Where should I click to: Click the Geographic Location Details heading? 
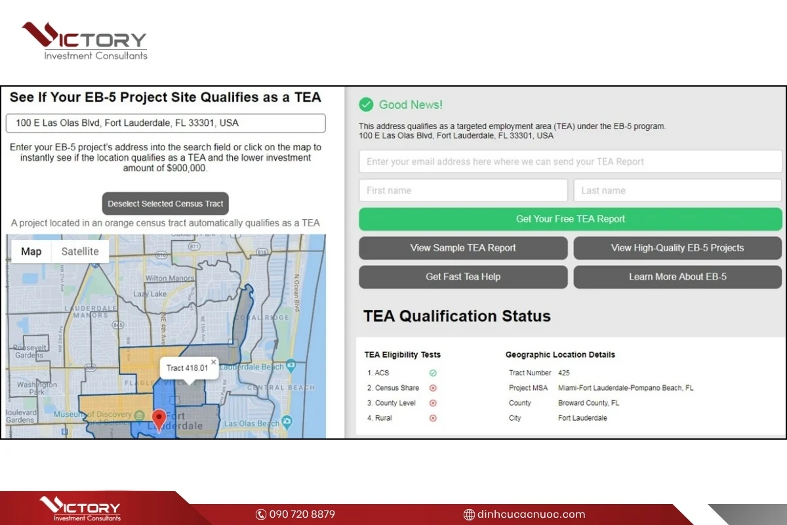coord(560,354)
